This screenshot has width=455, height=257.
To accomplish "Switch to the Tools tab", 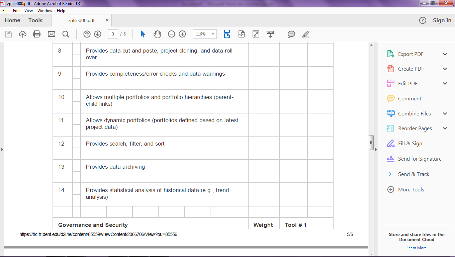I will tap(35, 20).
